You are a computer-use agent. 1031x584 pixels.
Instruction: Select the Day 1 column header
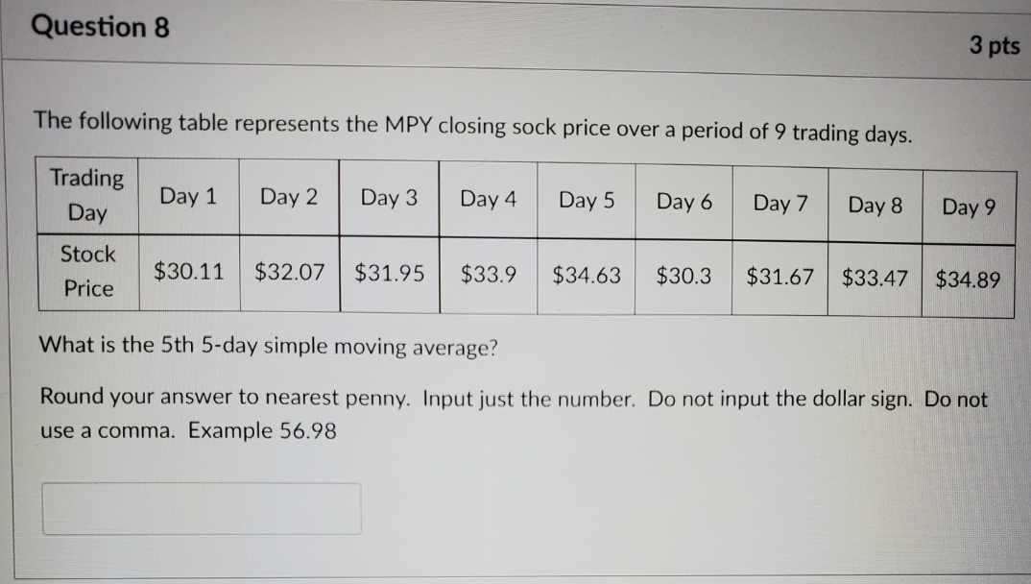pos(188,198)
